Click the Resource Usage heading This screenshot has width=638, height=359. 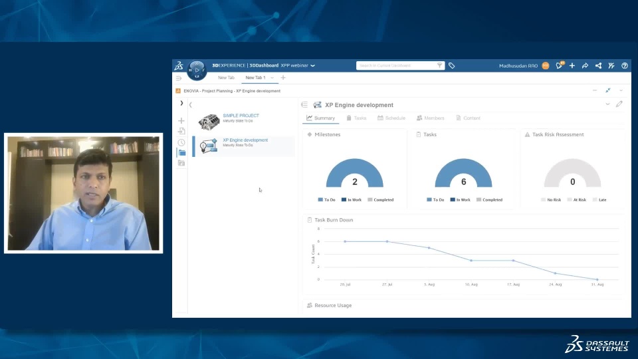pos(333,305)
